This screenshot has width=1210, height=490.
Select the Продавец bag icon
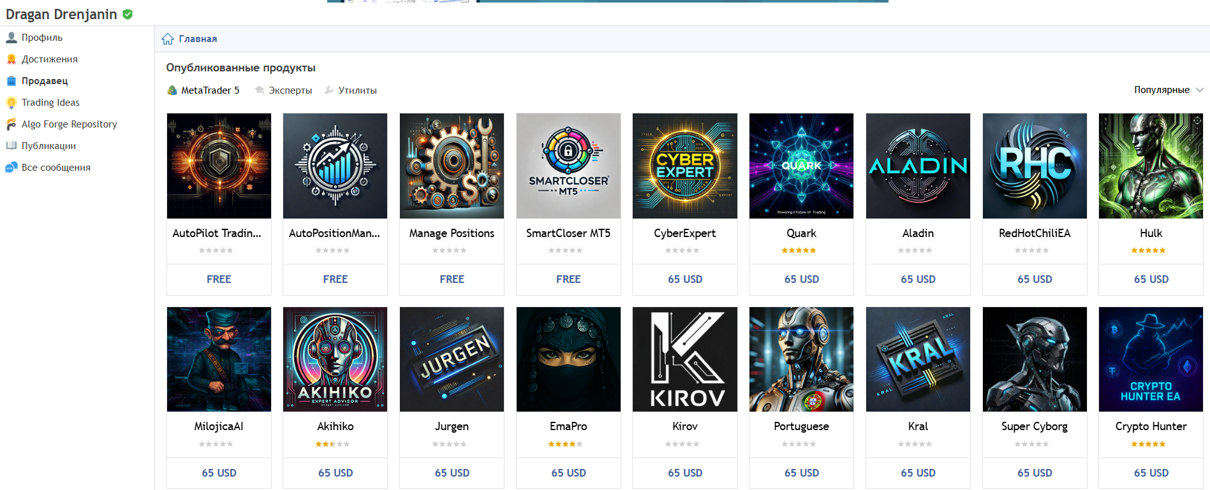pos(11,81)
